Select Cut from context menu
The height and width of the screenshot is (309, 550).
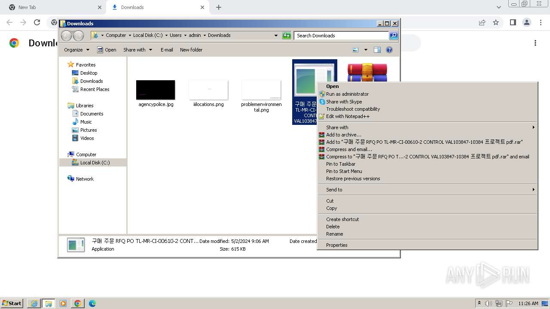pyautogui.click(x=330, y=201)
